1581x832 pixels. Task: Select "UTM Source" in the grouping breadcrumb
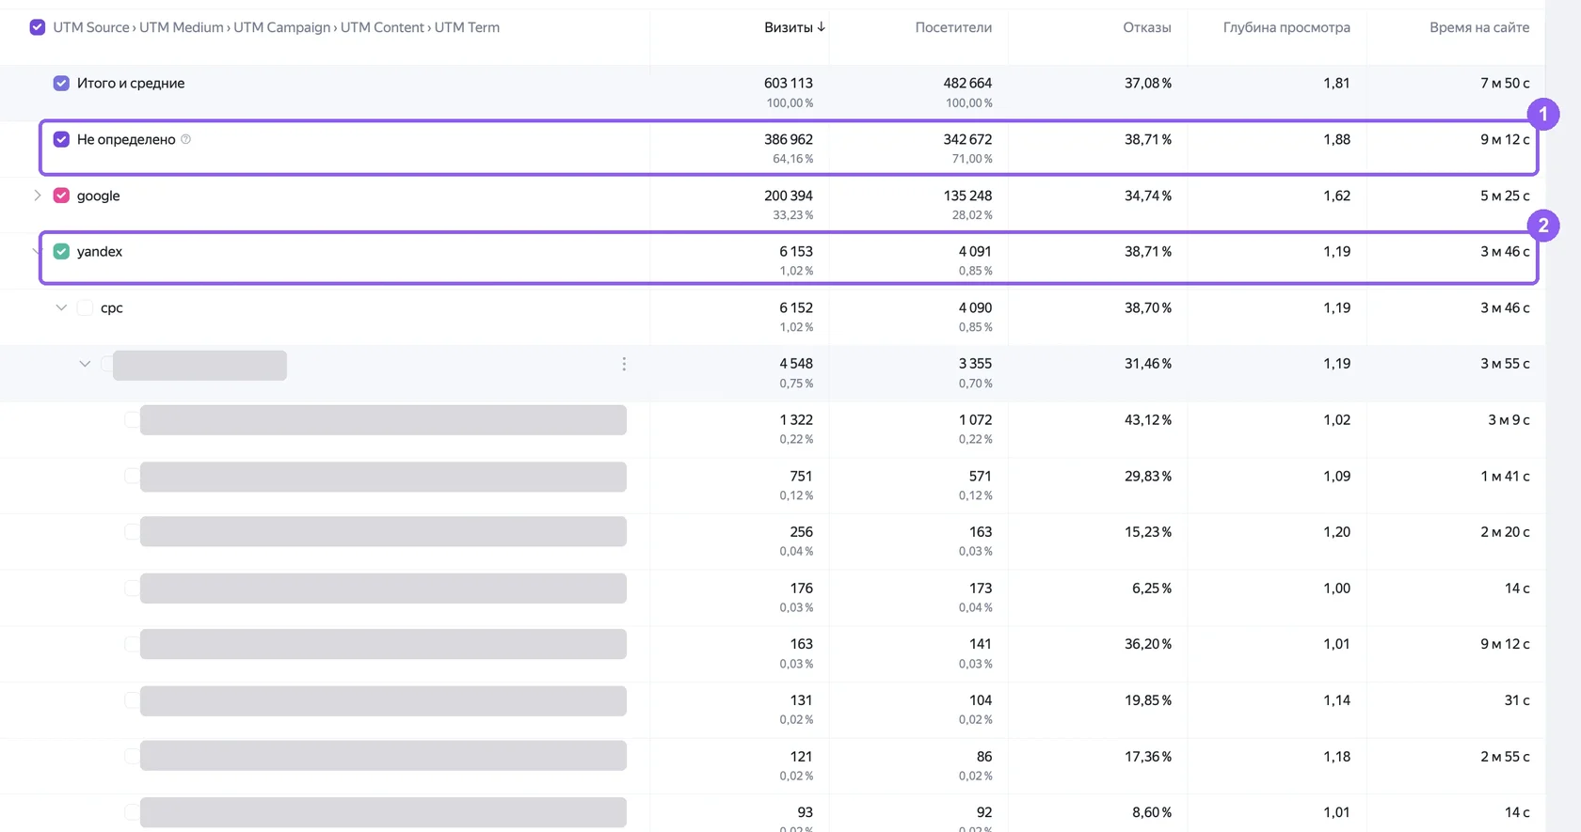[91, 27]
